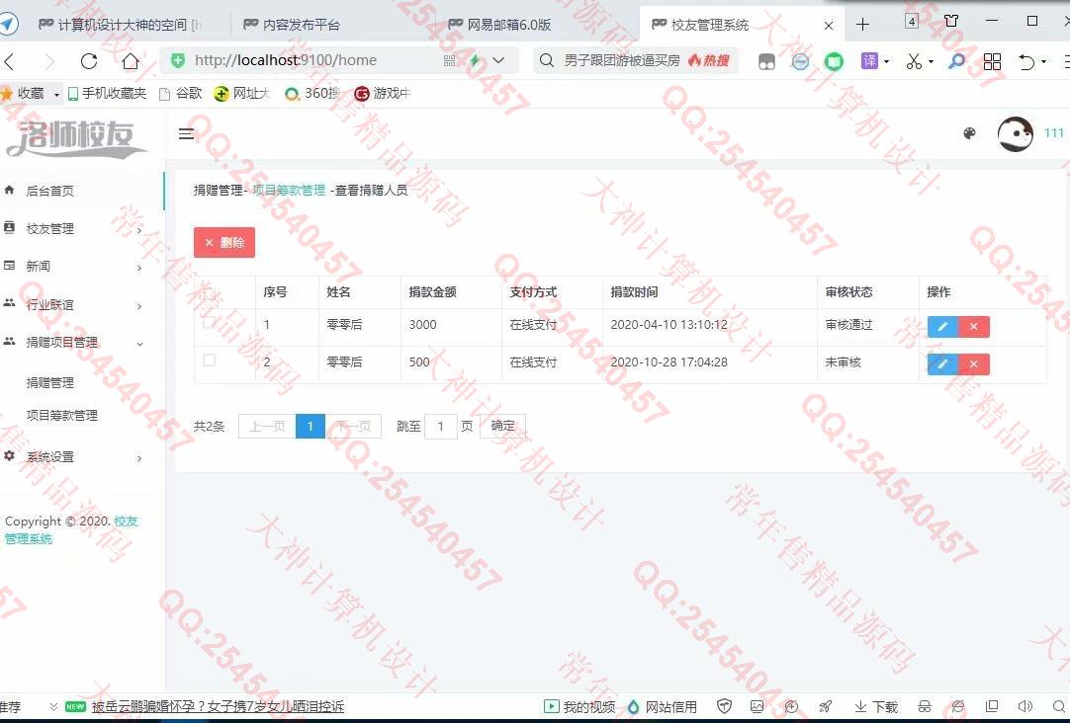Delete the 500 donation row with X icon

pos(974,363)
